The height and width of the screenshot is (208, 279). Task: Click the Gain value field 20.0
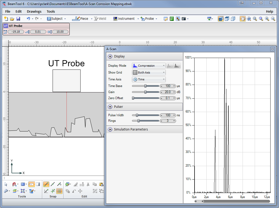pos(168,92)
